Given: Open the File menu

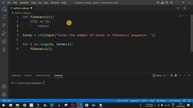Looking at the screenshot, I should (9, 3).
